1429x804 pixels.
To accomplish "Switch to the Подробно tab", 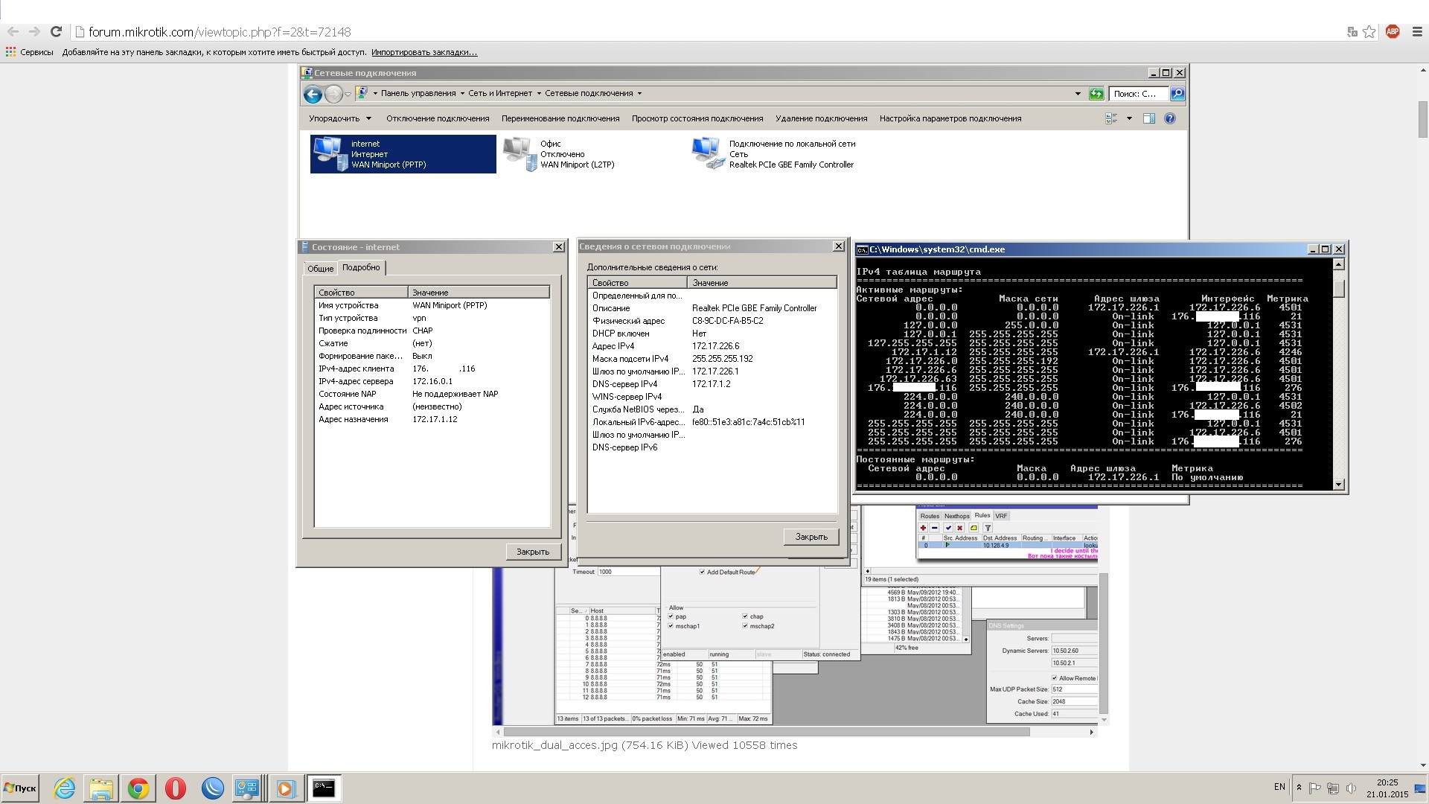I will [x=361, y=267].
